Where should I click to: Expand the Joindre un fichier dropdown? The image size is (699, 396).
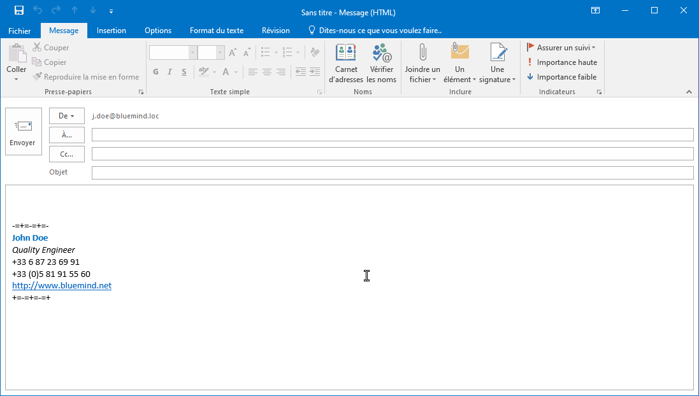coord(422,80)
